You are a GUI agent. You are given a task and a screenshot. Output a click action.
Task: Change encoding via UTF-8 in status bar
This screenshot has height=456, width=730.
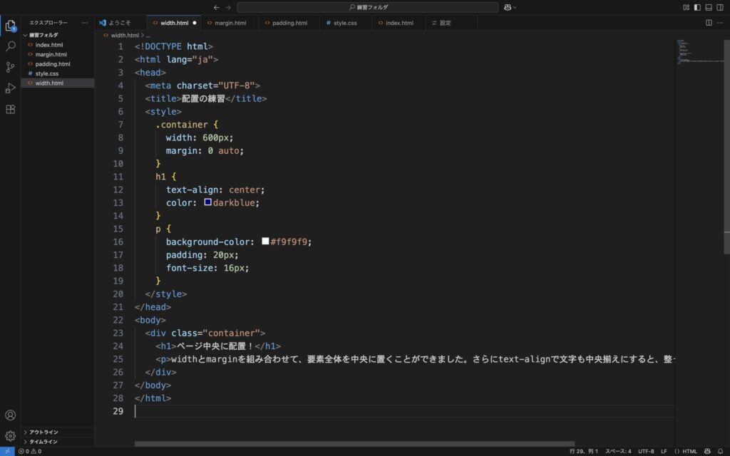[x=646, y=451]
